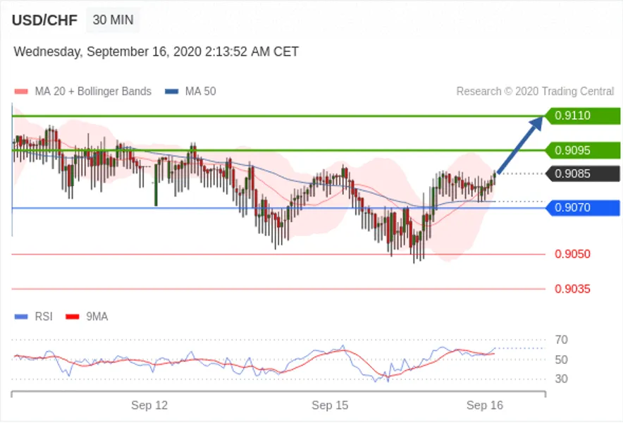Click the MA 50 legend label
623x423 pixels.
(x=201, y=92)
